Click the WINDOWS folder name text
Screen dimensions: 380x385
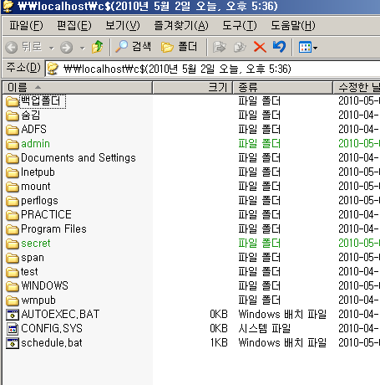click(x=44, y=285)
